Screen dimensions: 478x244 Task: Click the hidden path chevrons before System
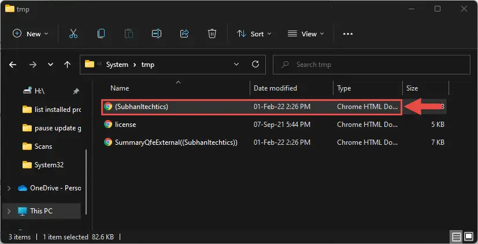click(99, 65)
